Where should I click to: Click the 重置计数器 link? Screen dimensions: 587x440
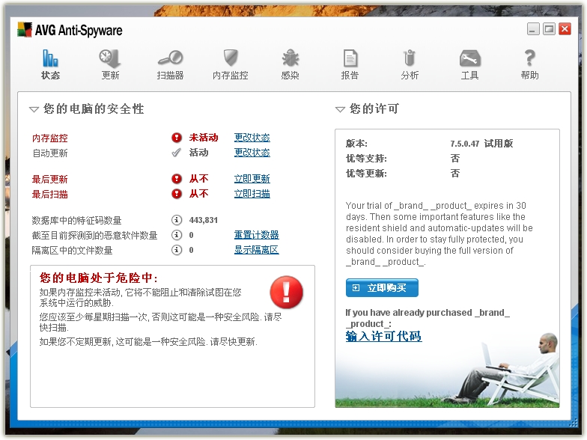[x=256, y=235]
